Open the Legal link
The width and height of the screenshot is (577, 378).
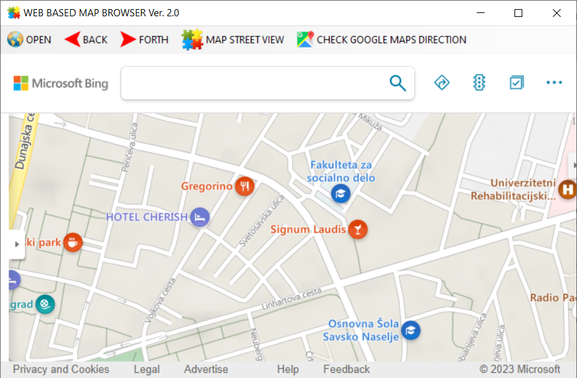click(147, 369)
